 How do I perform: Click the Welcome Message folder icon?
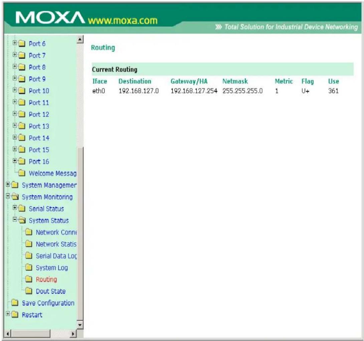click(22, 174)
